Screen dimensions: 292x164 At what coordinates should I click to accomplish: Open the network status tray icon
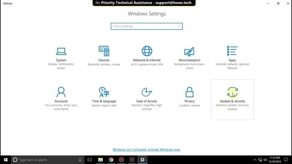[x=260, y=160]
